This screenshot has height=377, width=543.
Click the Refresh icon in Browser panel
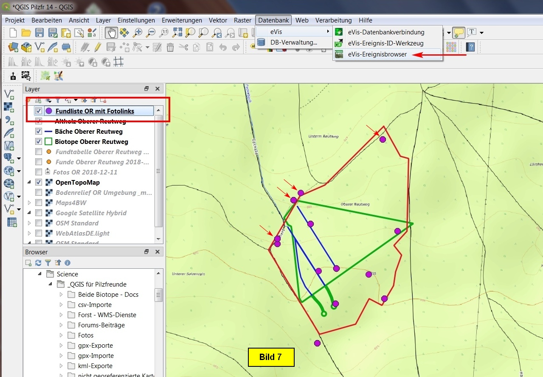pos(38,263)
